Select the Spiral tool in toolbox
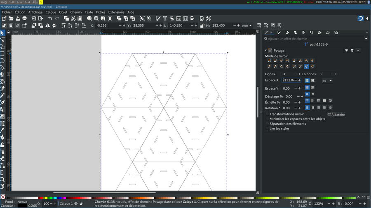The width and height of the screenshot is (371, 208). [2, 81]
